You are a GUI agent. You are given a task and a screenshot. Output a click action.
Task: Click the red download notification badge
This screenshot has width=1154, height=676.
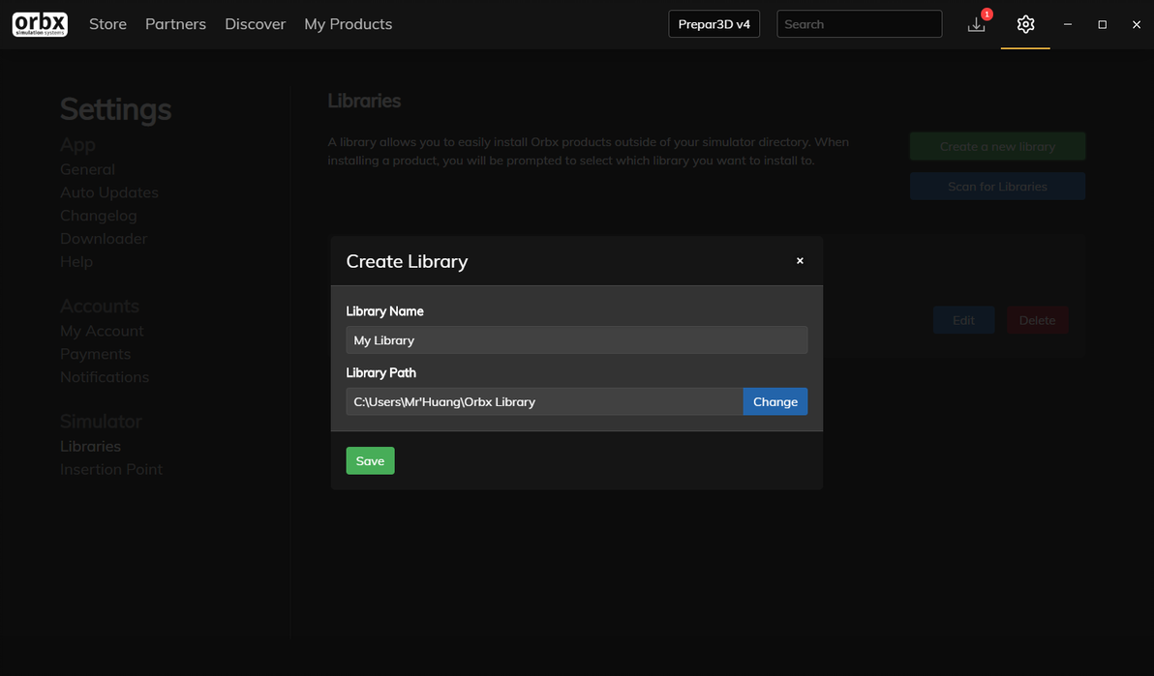987,14
